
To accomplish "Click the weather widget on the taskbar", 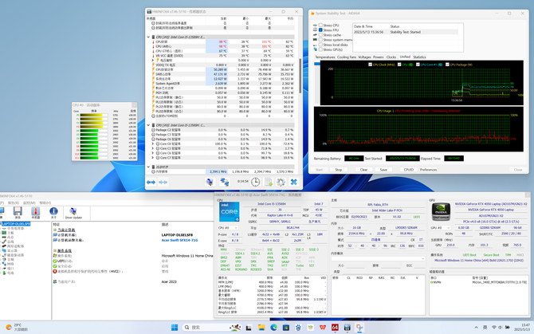I will point(17,327).
